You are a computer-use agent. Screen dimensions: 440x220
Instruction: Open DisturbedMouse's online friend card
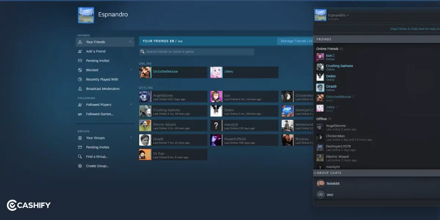173,72
